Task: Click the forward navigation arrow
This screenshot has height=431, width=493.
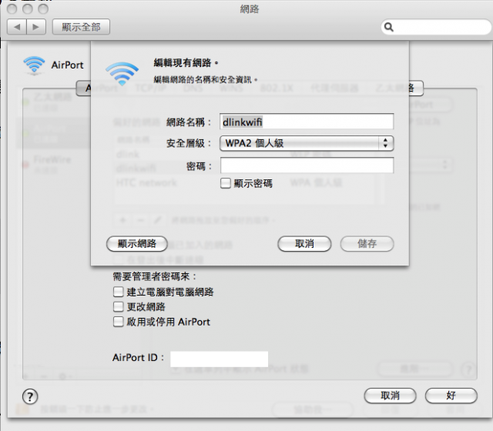Action: pyautogui.click(x=36, y=27)
